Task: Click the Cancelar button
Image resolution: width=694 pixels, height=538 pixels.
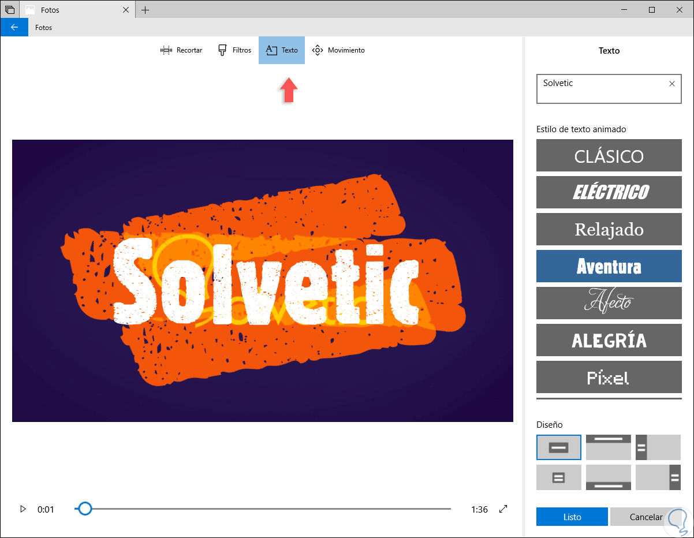Action: pos(646,517)
